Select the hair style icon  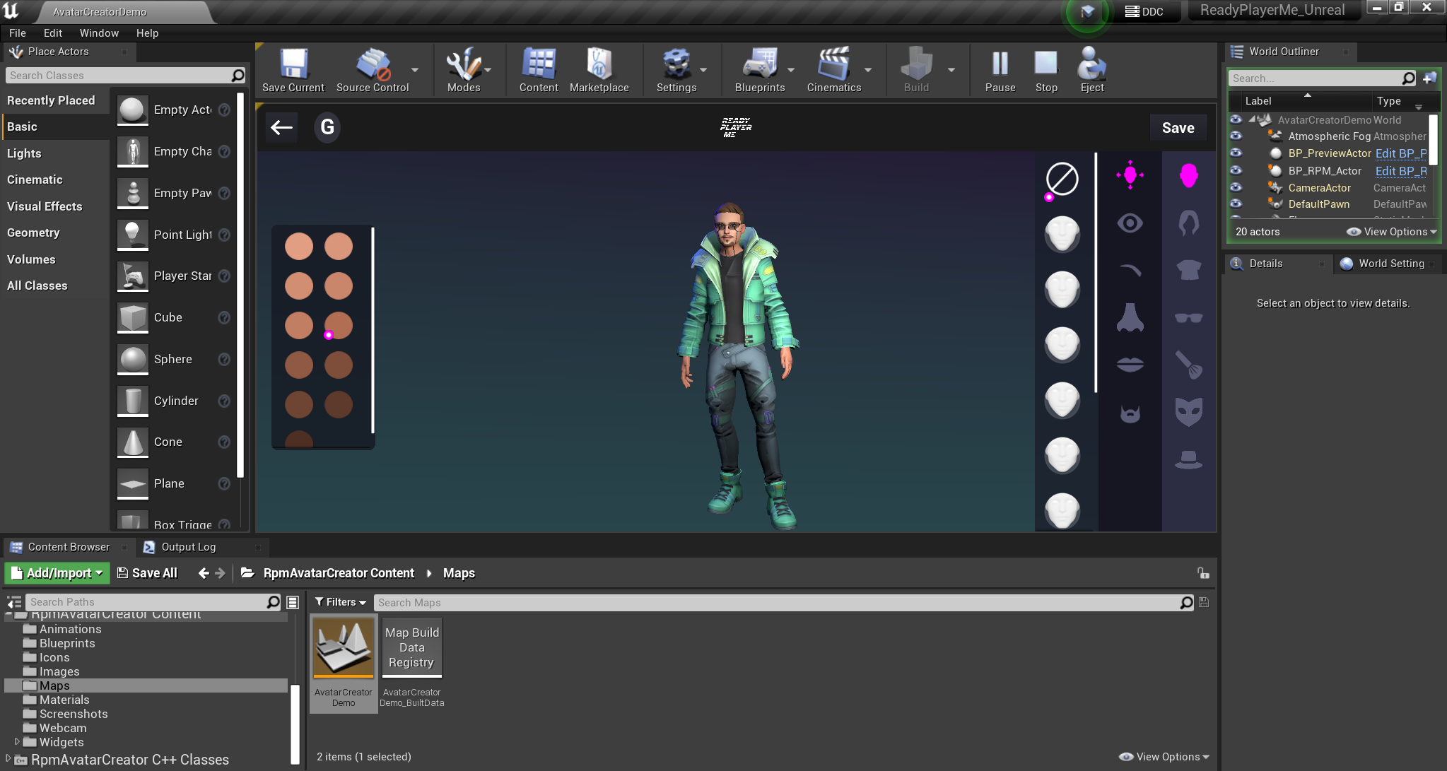1189,224
